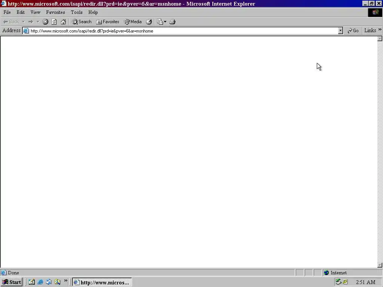
Task: Close the Internet Explorer window
Action: click(x=379, y=3)
